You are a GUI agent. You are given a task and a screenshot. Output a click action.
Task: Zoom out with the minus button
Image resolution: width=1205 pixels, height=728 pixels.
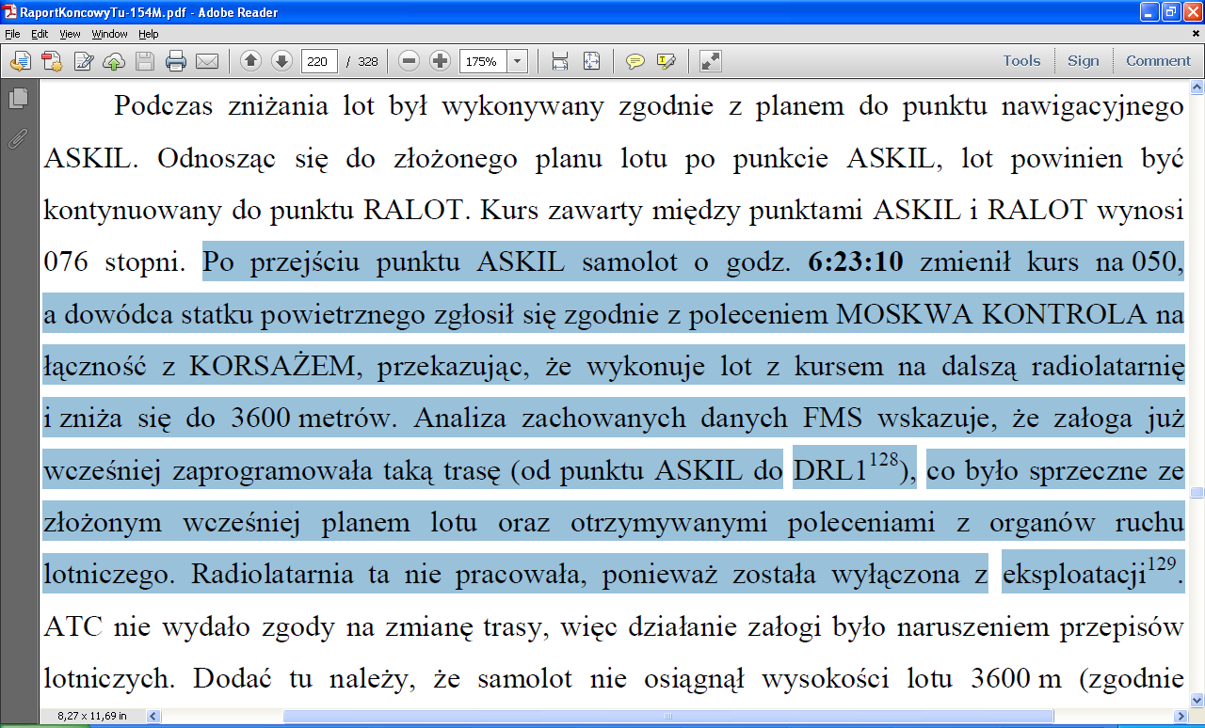pos(409,61)
